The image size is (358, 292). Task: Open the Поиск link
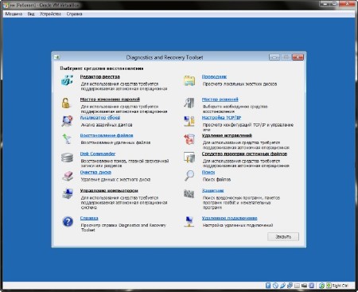coord(208,172)
